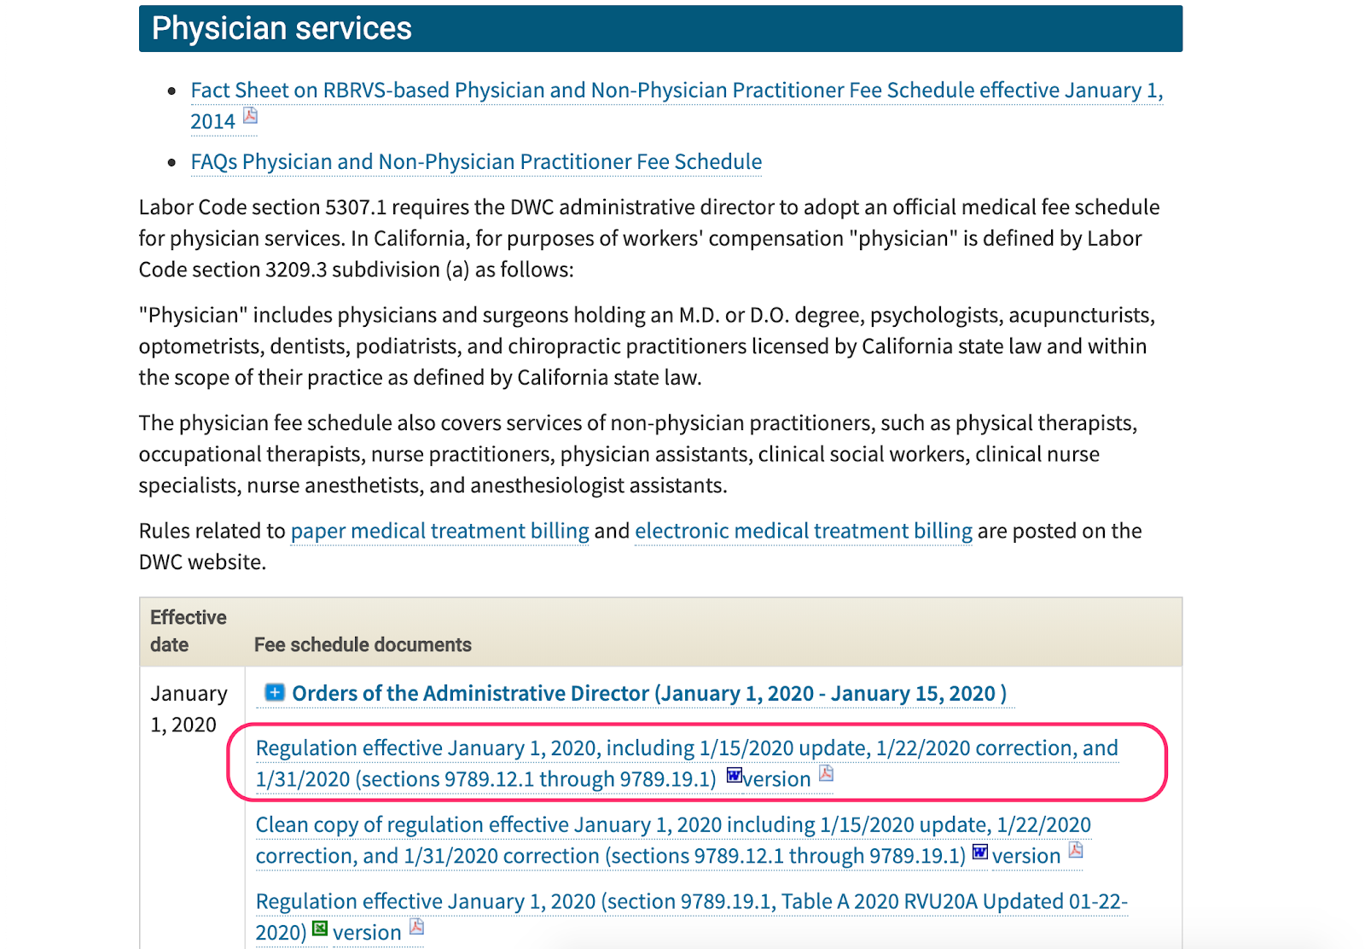
Task: Open Regulation effective January 1, 2020 including updates
Action: point(687,763)
